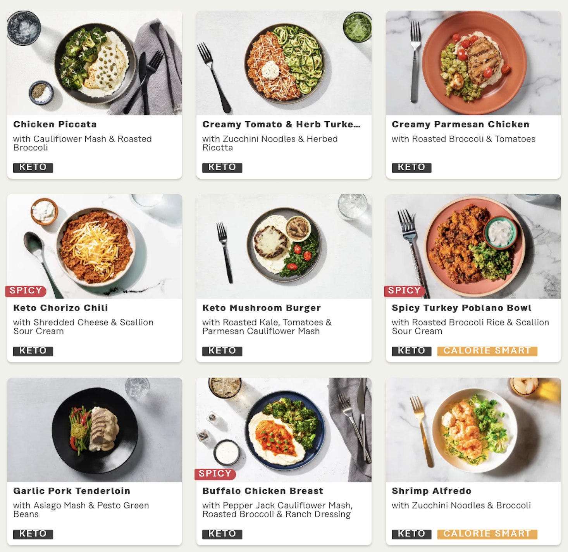Click KETO tag under Garlic Pork Tenderloin
The width and height of the screenshot is (568, 552).
coord(33,534)
